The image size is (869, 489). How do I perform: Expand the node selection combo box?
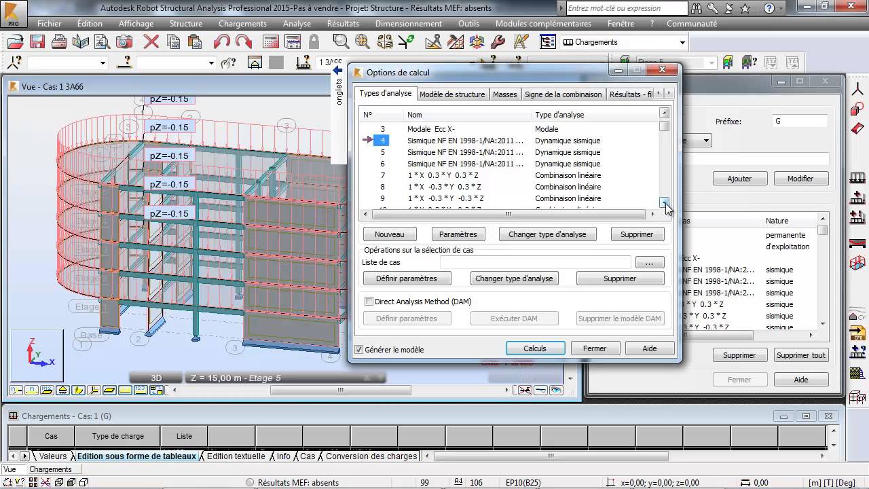(103, 62)
